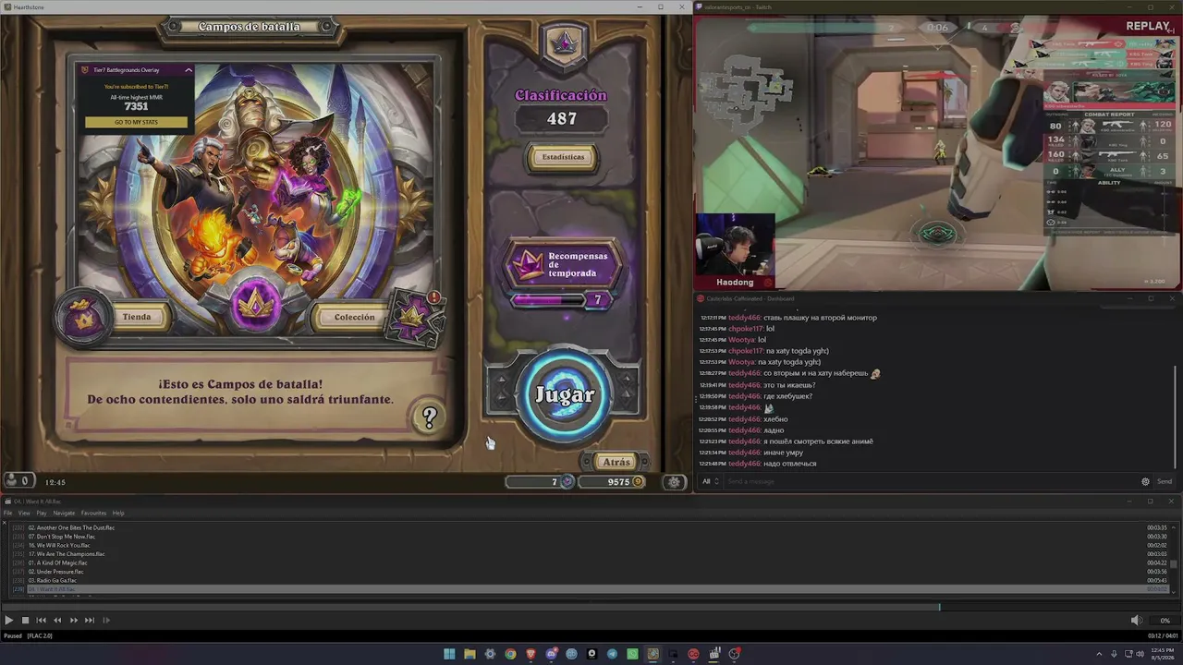Click Go To My Stats in Tier7 overlay
The height and width of the screenshot is (665, 1183).
pyautogui.click(x=136, y=122)
